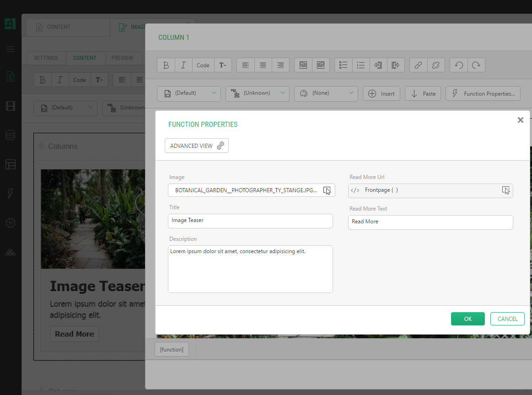The height and width of the screenshot is (395, 532).
Task: Toggle italic formatting in Column 1 toolbar
Action: tap(183, 65)
